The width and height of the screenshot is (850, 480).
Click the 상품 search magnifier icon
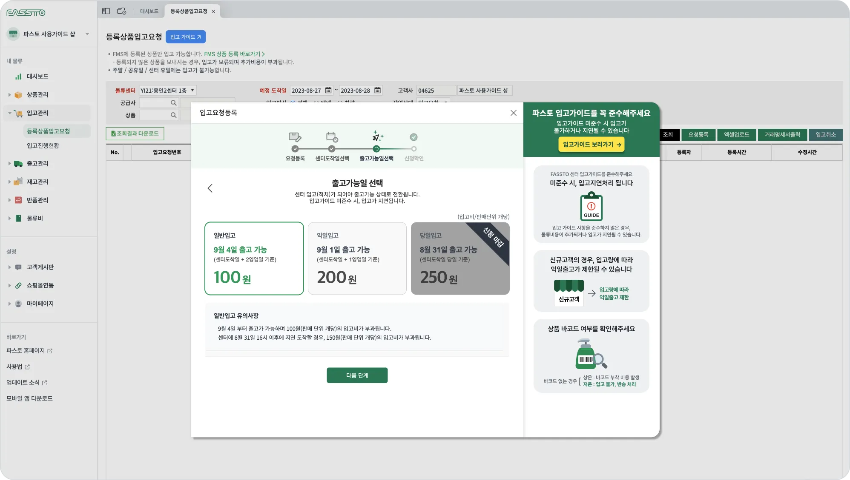tap(173, 115)
